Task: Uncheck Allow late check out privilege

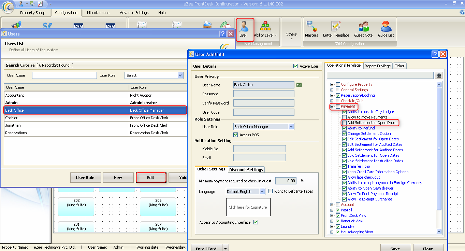Action: click(345, 177)
